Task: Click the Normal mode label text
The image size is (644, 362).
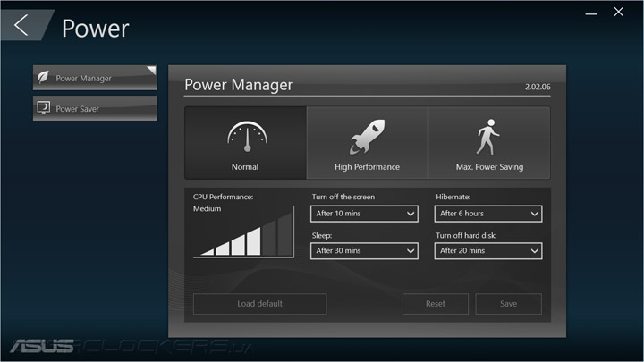Action: [x=245, y=167]
